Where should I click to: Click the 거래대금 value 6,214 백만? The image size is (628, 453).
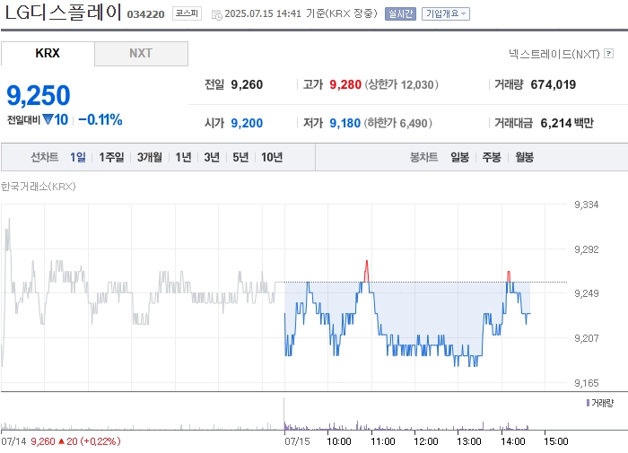tap(567, 123)
